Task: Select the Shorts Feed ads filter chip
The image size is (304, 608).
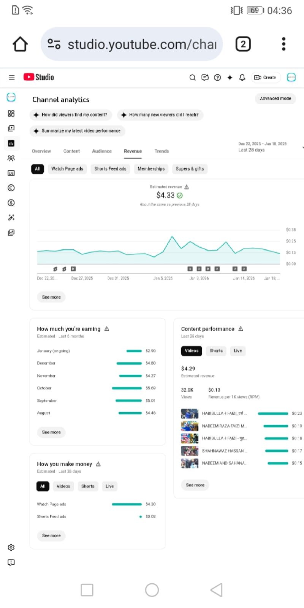Action: click(x=110, y=169)
